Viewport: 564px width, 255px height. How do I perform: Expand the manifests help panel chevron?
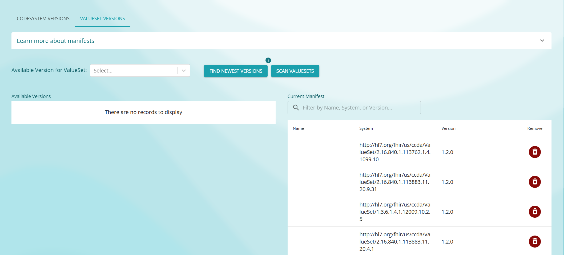coord(542,41)
